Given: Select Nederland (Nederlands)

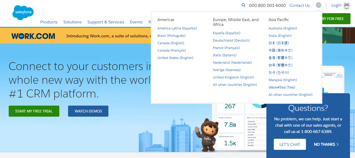Looking at the screenshot, I should tap(232, 62).
